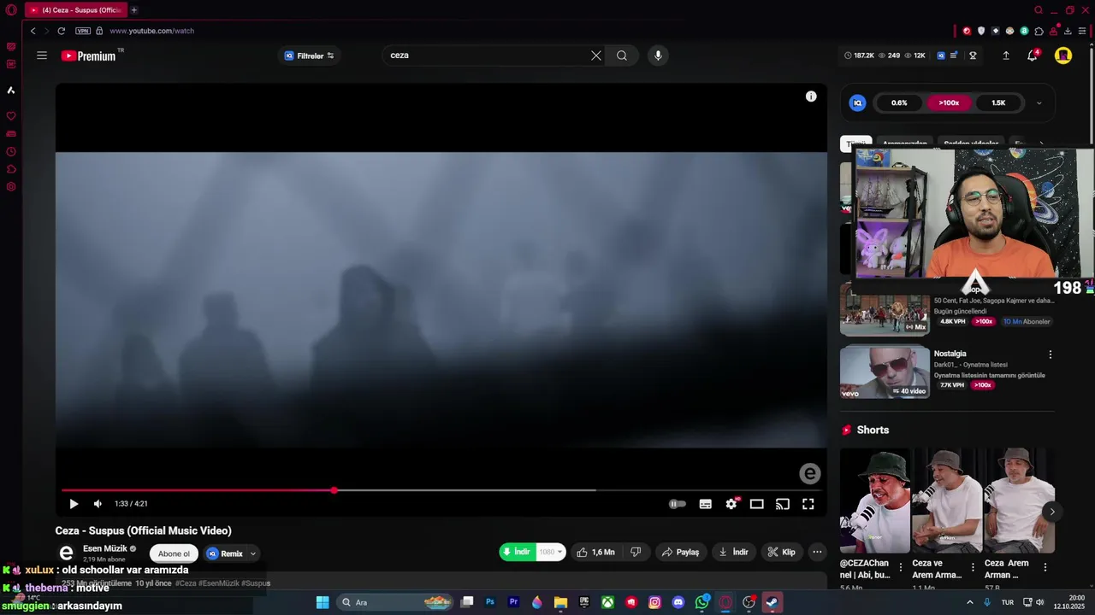This screenshot has width=1095, height=615.
Task: Enter full screen mode
Action: coord(808,504)
